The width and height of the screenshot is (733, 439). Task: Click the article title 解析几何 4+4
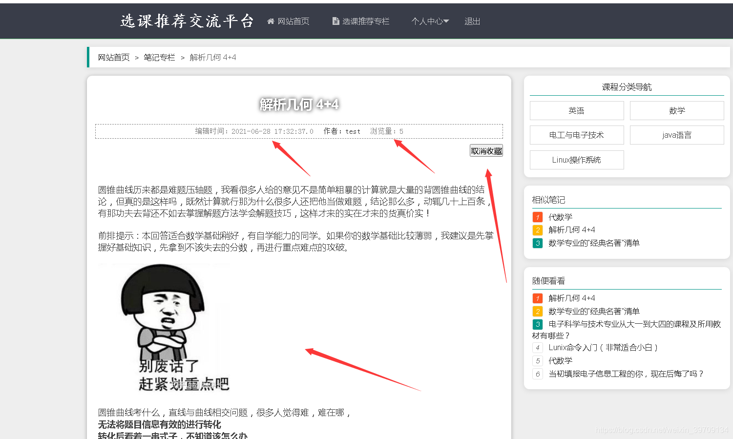(299, 104)
